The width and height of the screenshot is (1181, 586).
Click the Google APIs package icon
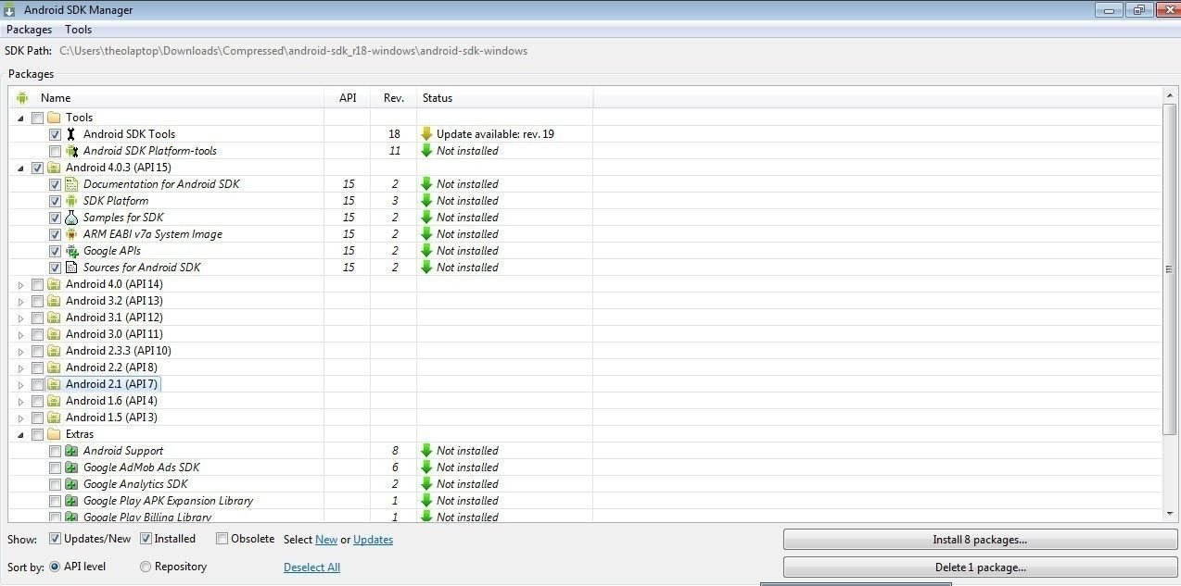click(x=71, y=251)
